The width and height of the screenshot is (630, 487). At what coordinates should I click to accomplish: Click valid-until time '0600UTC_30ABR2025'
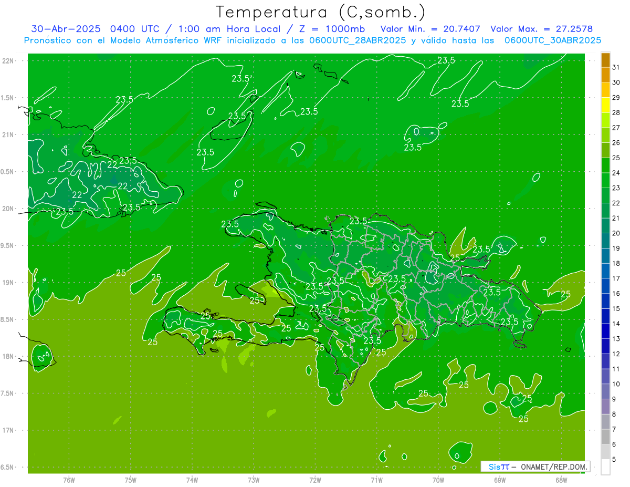tap(553, 40)
